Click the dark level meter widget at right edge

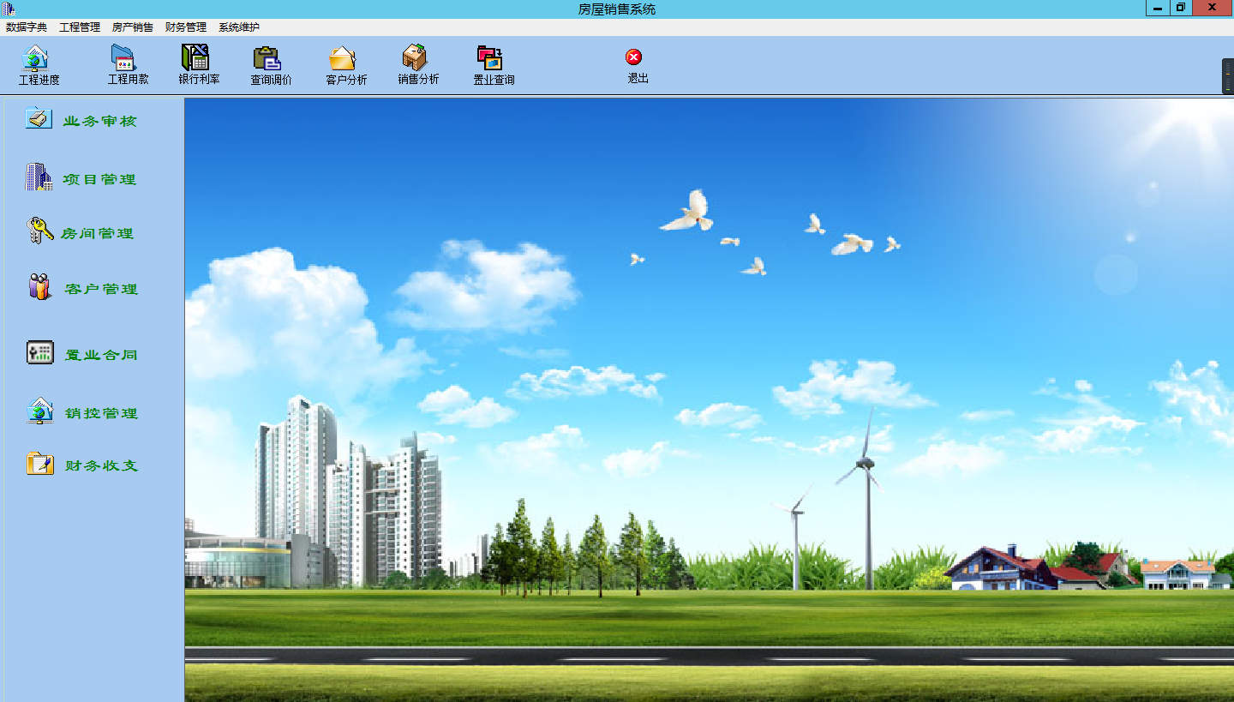point(1227,76)
